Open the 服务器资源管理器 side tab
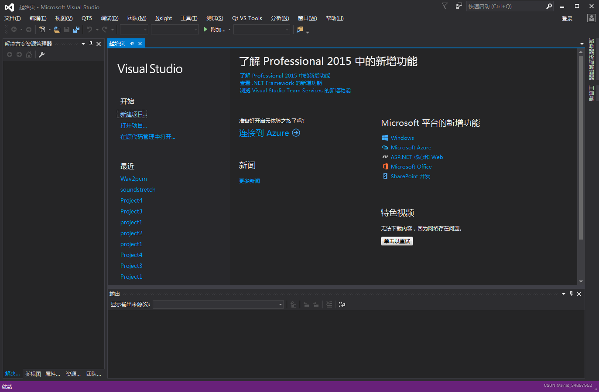Image resolution: width=599 pixels, height=392 pixels. click(x=592, y=59)
